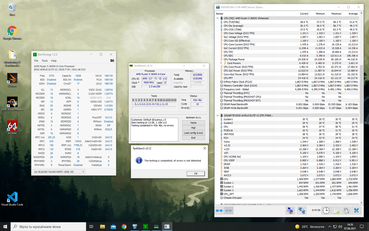Viewport: 369px width, 231px height.
Task: Click Load config & exit button
Action: 193,133
